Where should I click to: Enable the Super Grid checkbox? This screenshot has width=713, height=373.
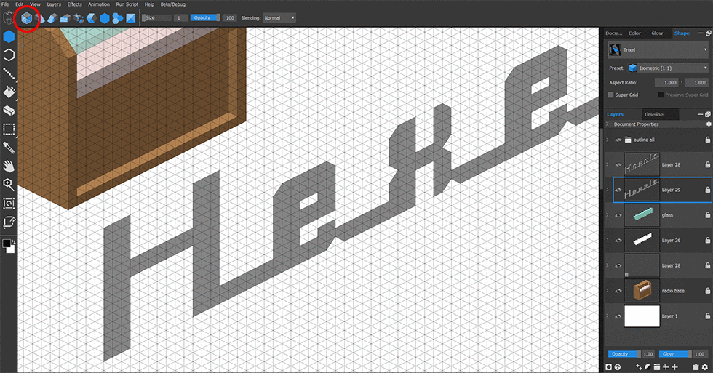[x=611, y=95]
